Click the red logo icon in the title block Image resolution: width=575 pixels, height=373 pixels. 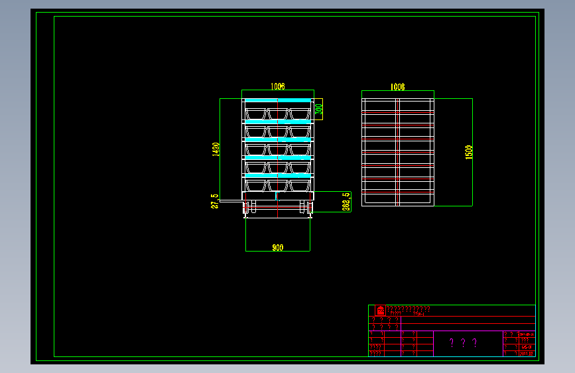coord(380,311)
